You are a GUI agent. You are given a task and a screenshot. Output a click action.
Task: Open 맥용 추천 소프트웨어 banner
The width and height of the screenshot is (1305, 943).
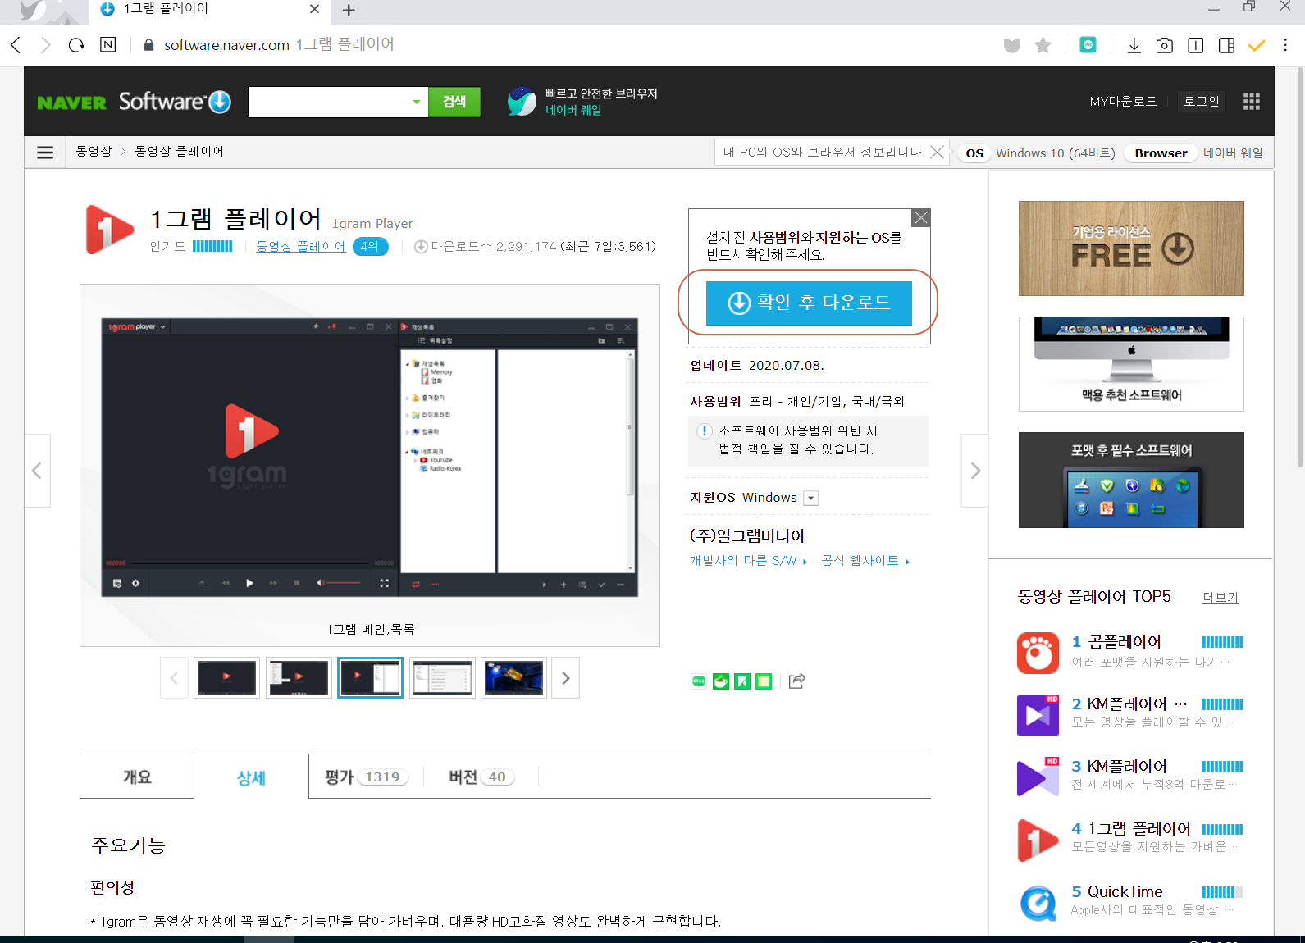tap(1131, 364)
